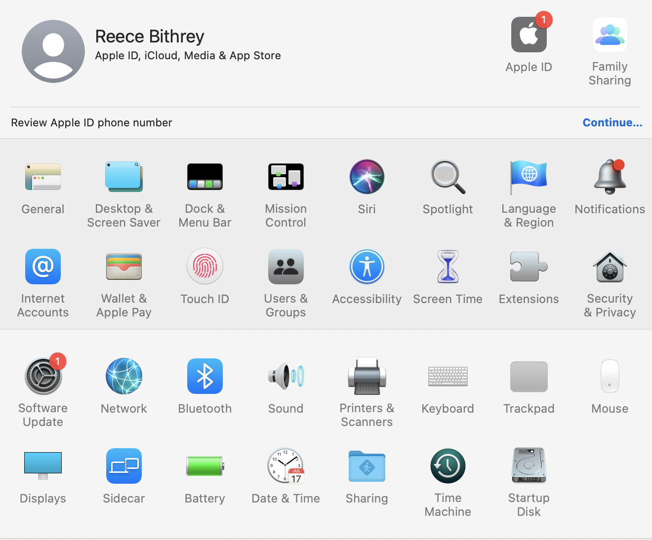Open Startup Disk preferences

pyautogui.click(x=529, y=466)
